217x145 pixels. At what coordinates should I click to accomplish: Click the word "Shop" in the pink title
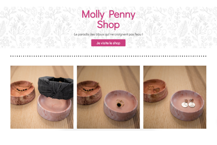(109, 24)
